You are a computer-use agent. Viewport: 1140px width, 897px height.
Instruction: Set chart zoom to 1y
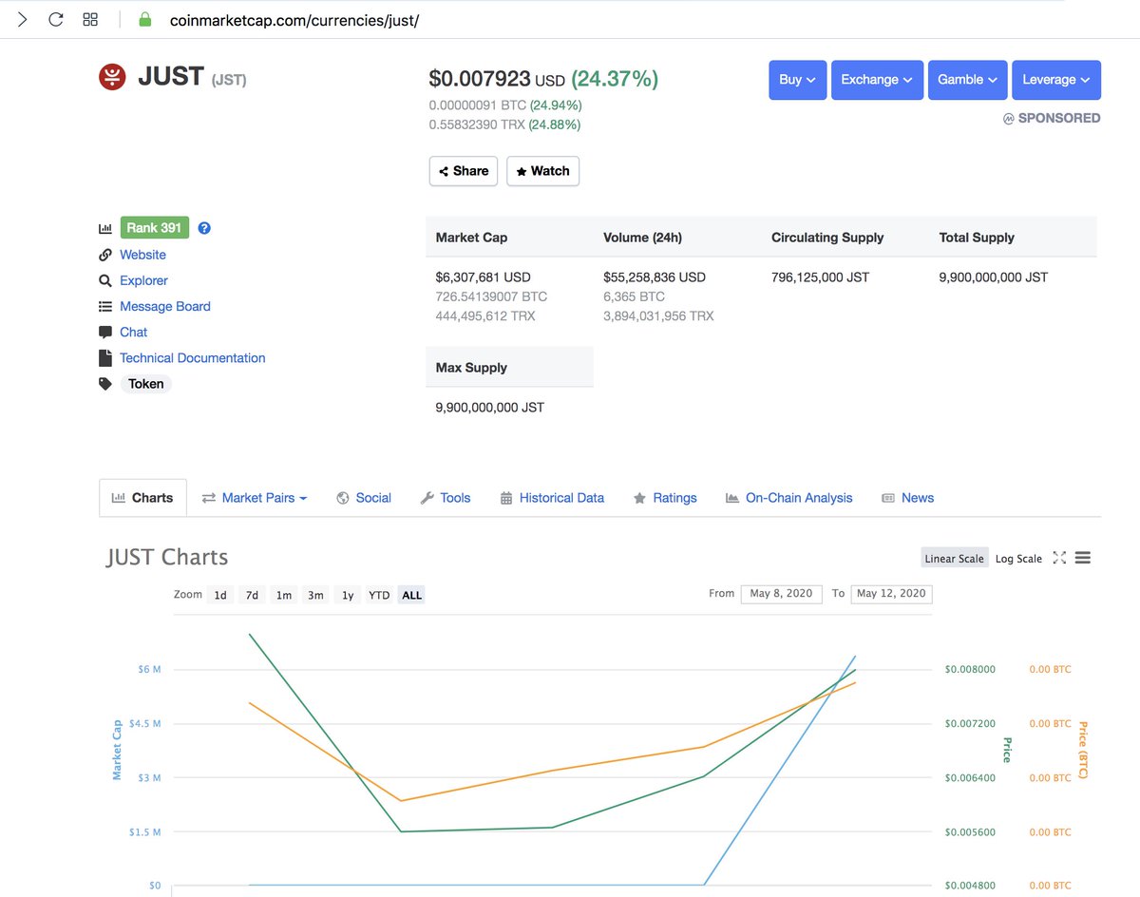pyautogui.click(x=348, y=595)
